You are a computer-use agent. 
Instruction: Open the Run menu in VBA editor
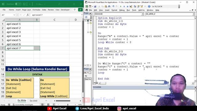pyautogui.click(x=128, y=10)
